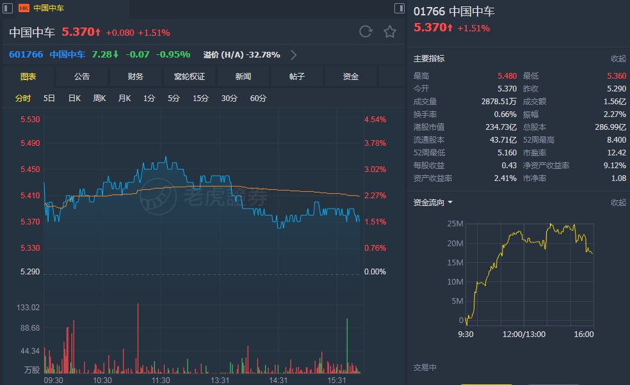Collapse the 主要指标 section via 收起
The width and height of the screenshot is (630, 385).
click(618, 59)
